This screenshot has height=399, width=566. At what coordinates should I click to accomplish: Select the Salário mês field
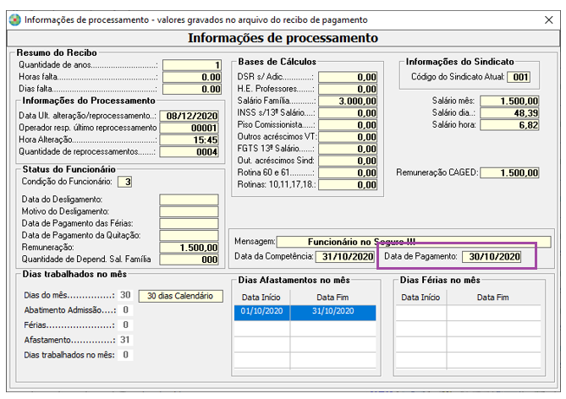[x=509, y=101]
